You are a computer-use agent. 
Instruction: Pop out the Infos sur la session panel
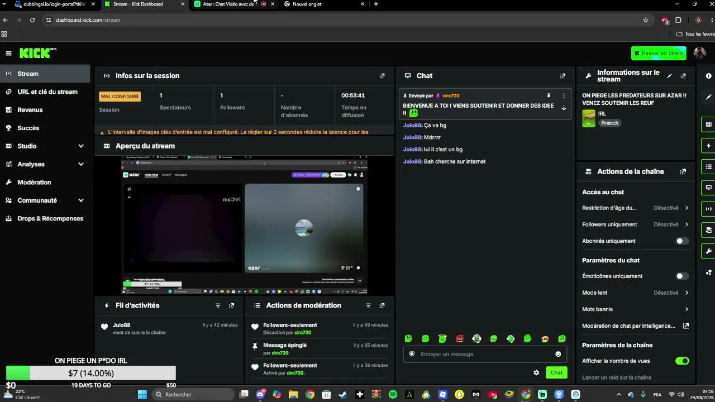[x=382, y=76]
